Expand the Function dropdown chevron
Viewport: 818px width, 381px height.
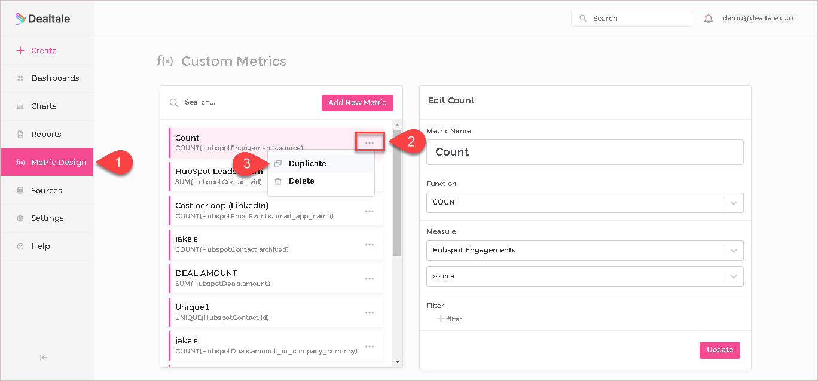[x=734, y=202]
